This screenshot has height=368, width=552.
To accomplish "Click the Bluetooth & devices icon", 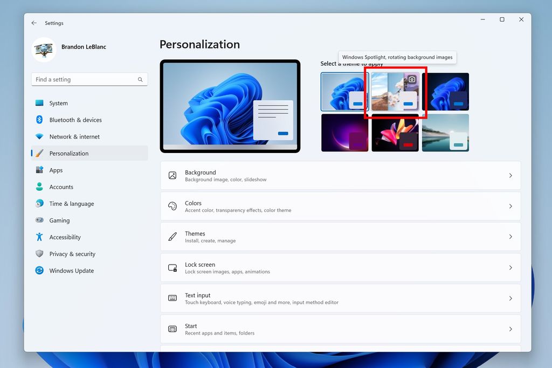I will click(x=39, y=120).
